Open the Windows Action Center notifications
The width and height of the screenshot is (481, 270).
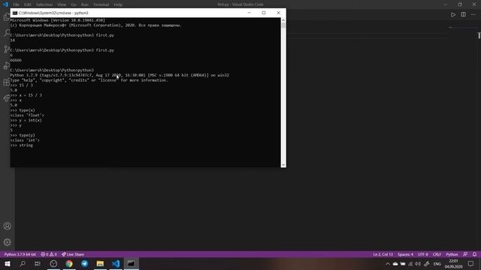pyautogui.click(x=471, y=264)
